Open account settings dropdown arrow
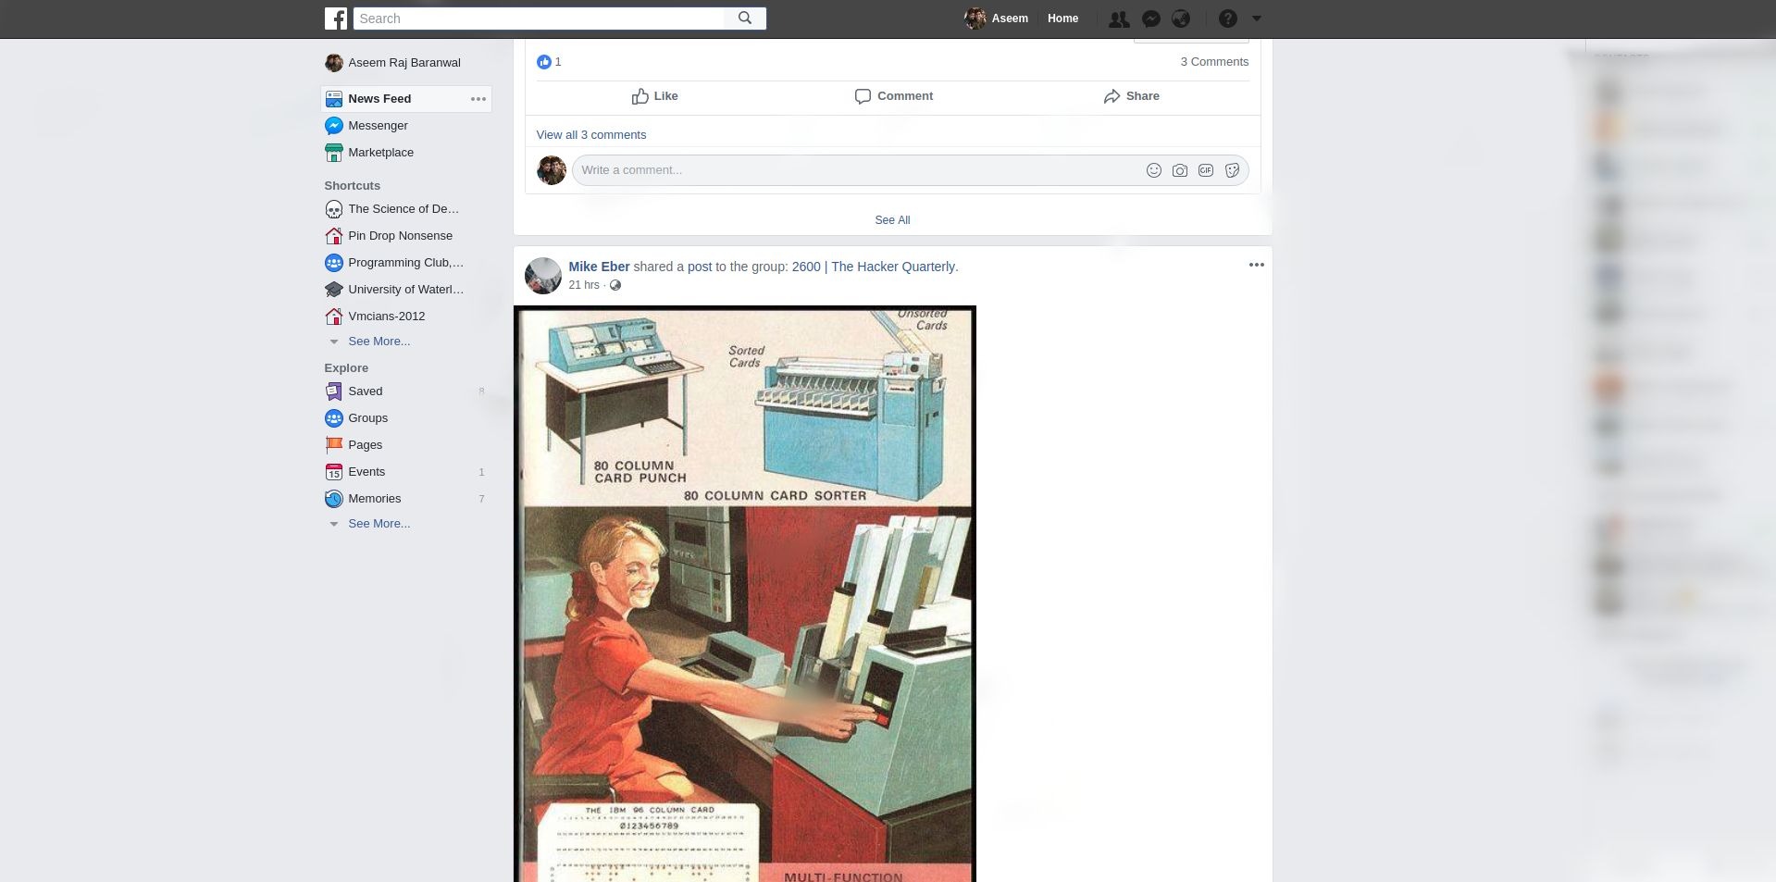Image resolution: width=1776 pixels, height=882 pixels. pos(1257,19)
